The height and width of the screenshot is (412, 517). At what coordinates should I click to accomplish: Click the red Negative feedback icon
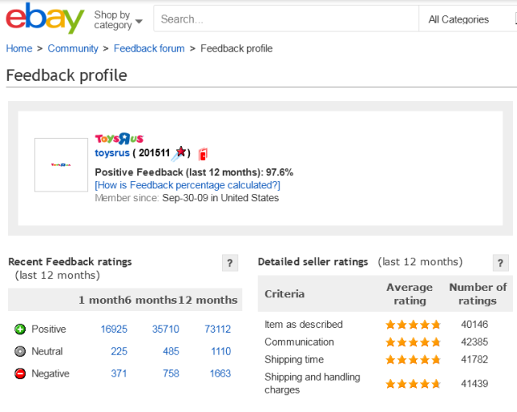pyautogui.click(x=20, y=374)
